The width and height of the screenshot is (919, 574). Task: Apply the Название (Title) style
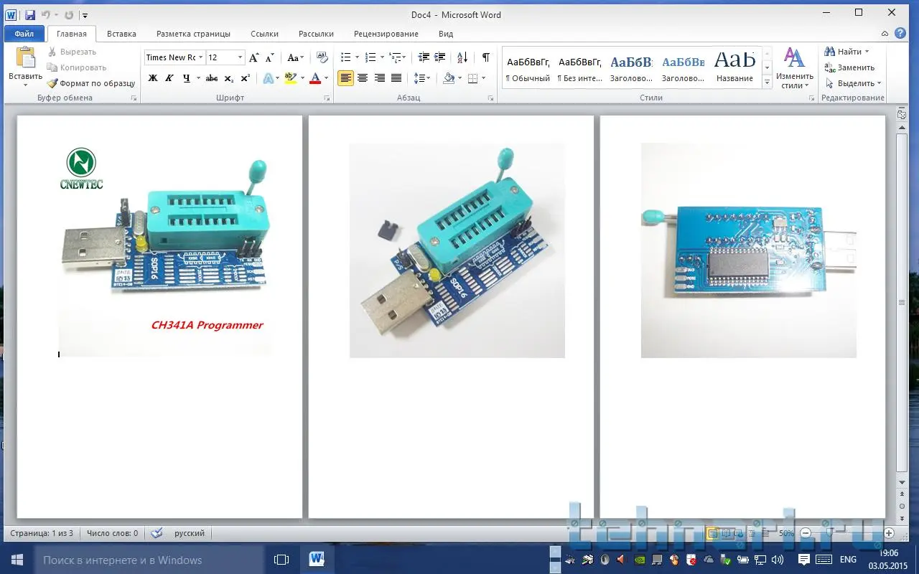(x=734, y=67)
